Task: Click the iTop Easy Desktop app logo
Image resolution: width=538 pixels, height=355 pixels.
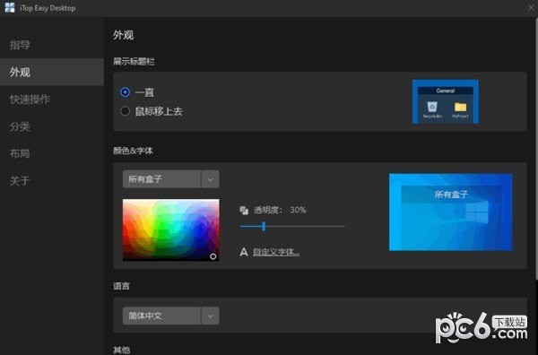Action: click(x=10, y=7)
